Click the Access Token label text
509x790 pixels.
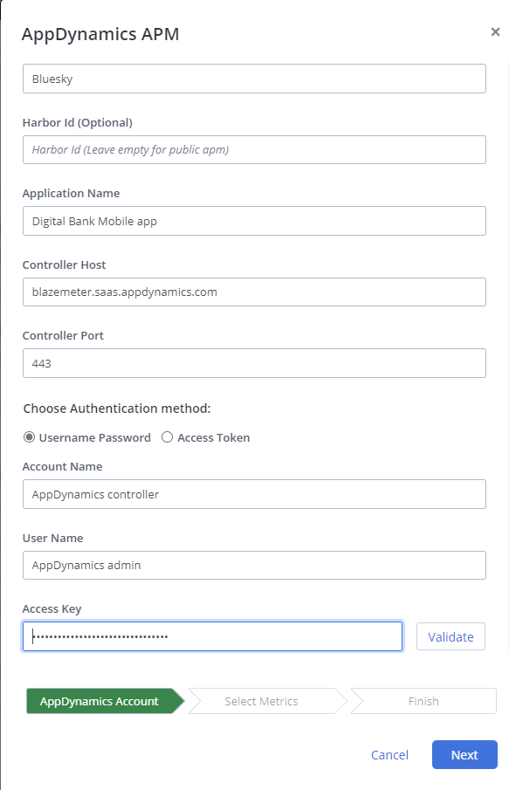click(214, 438)
